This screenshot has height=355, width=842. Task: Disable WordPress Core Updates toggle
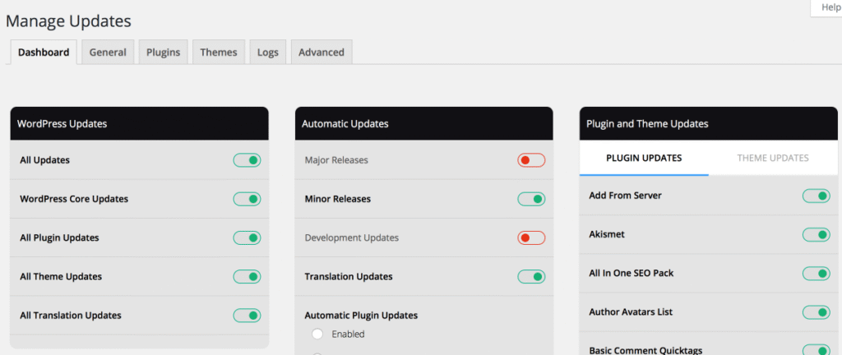[247, 199]
